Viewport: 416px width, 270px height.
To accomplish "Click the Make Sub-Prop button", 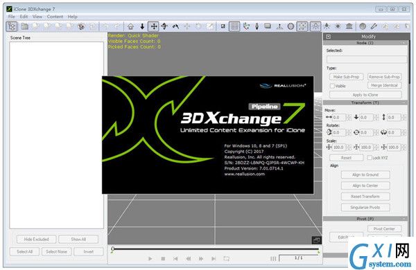I will 346,77.
